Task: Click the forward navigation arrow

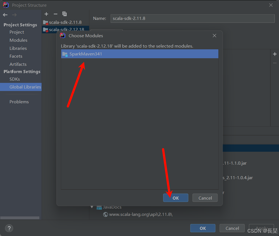Action: point(15,15)
